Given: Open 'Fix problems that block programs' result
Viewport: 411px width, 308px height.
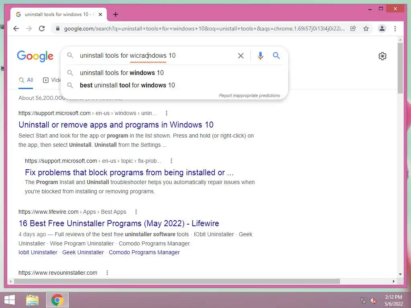Looking at the screenshot, I should (x=129, y=172).
